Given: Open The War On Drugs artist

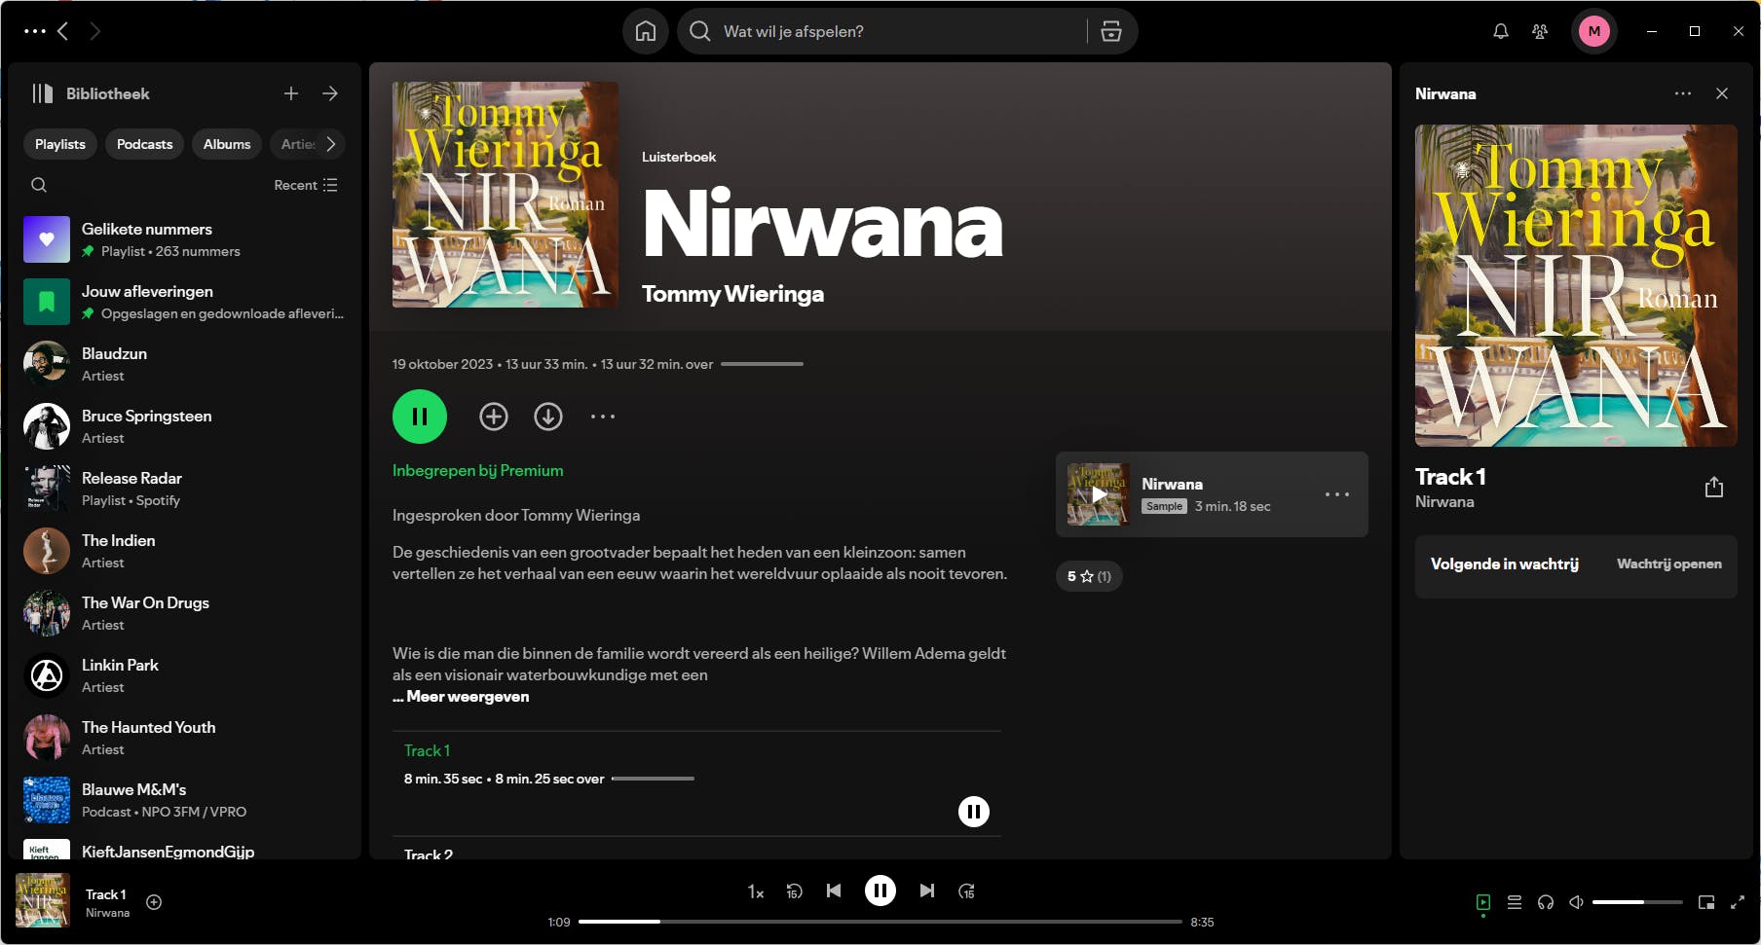Looking at the screenshot, I should (185, 613).
